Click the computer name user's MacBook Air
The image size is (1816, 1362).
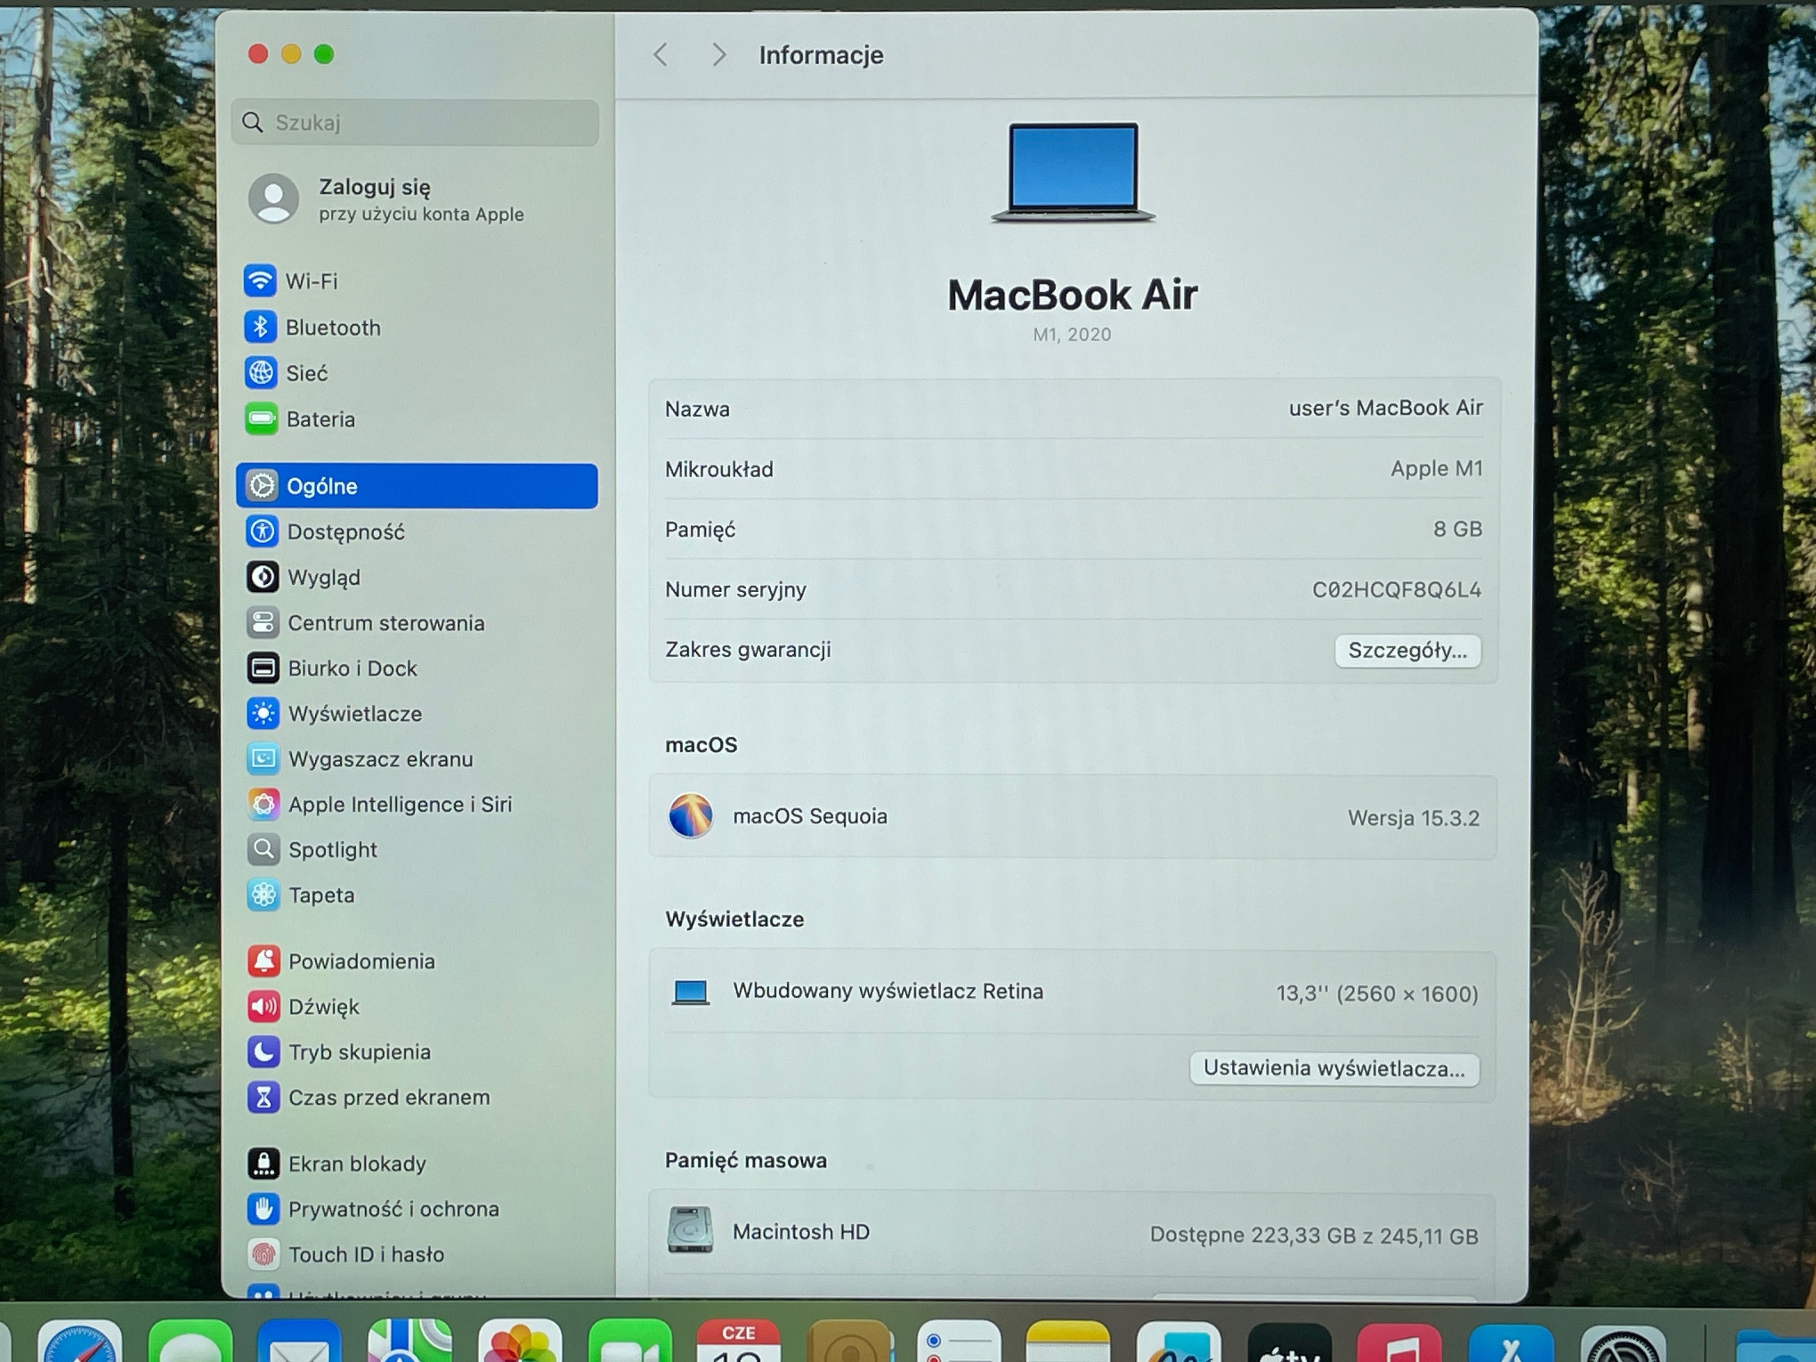[1386, 408]
